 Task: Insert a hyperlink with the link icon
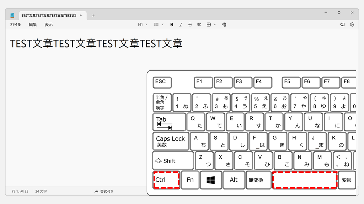coord(199,24)
